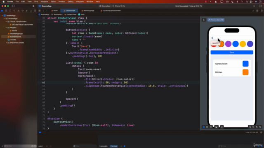Pin the preview in the canvas
This screenshot has height=148, width=264.
203,20
